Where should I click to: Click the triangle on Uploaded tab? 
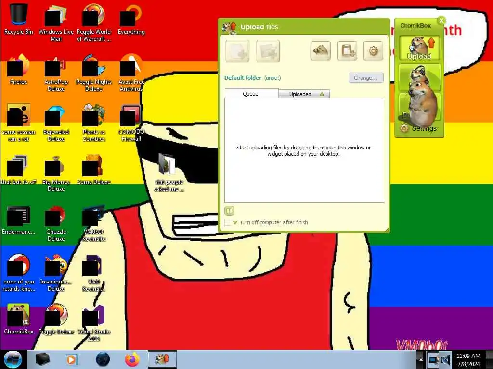click(x=322, y=94)
